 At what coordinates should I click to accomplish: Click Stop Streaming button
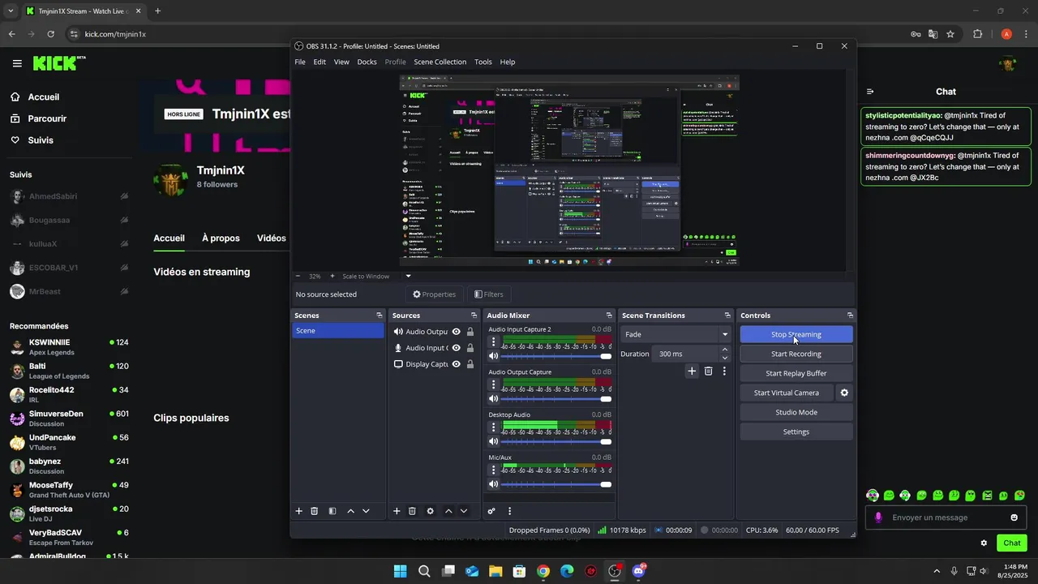point(796,334)
